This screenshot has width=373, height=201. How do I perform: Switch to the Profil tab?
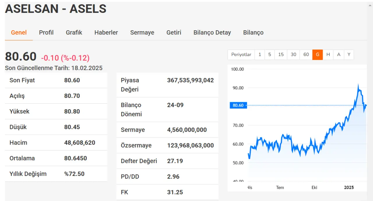(x=46, y=33)
